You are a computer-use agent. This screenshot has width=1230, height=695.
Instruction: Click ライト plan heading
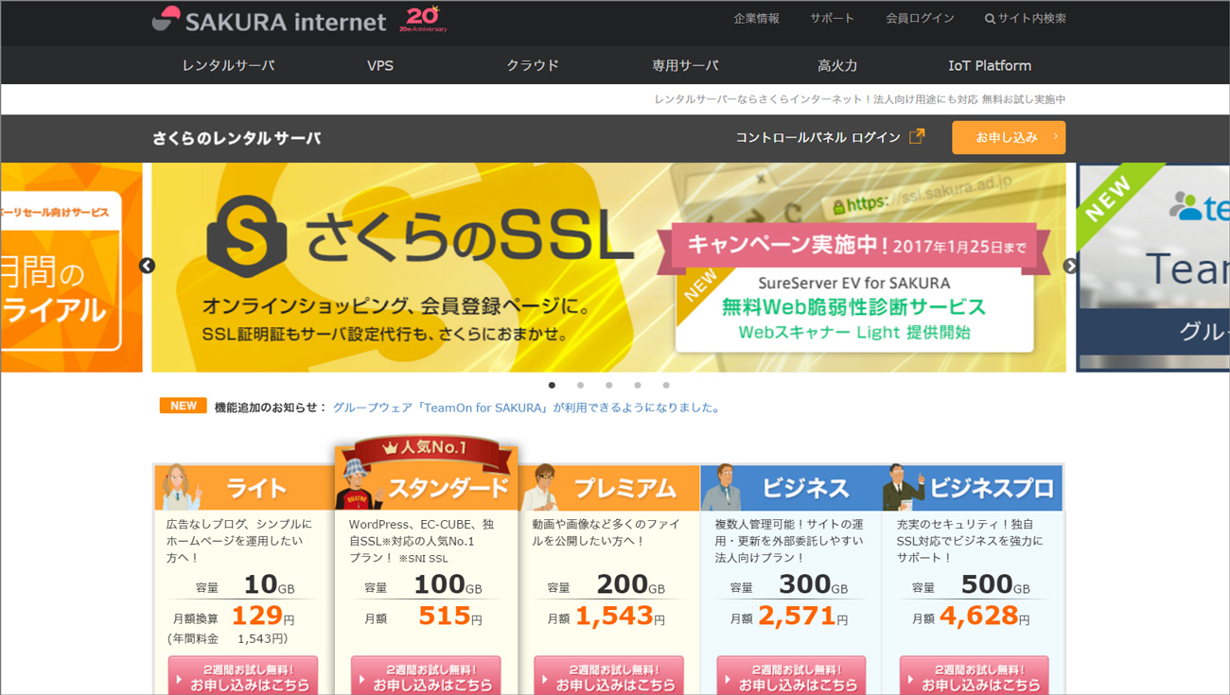256,488
